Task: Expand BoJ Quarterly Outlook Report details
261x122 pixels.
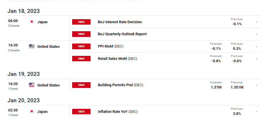Action: tap(256, 34)
